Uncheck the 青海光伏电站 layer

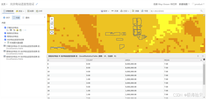[x=5, y=36]
